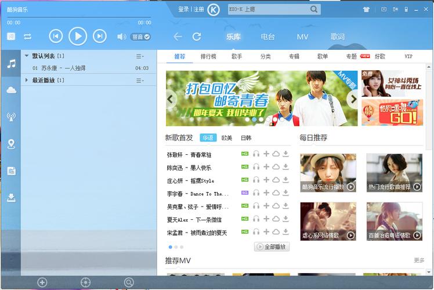Click the add (plus) icon at bottom bar
The image size is (434, 290).
tap(42, 282)
